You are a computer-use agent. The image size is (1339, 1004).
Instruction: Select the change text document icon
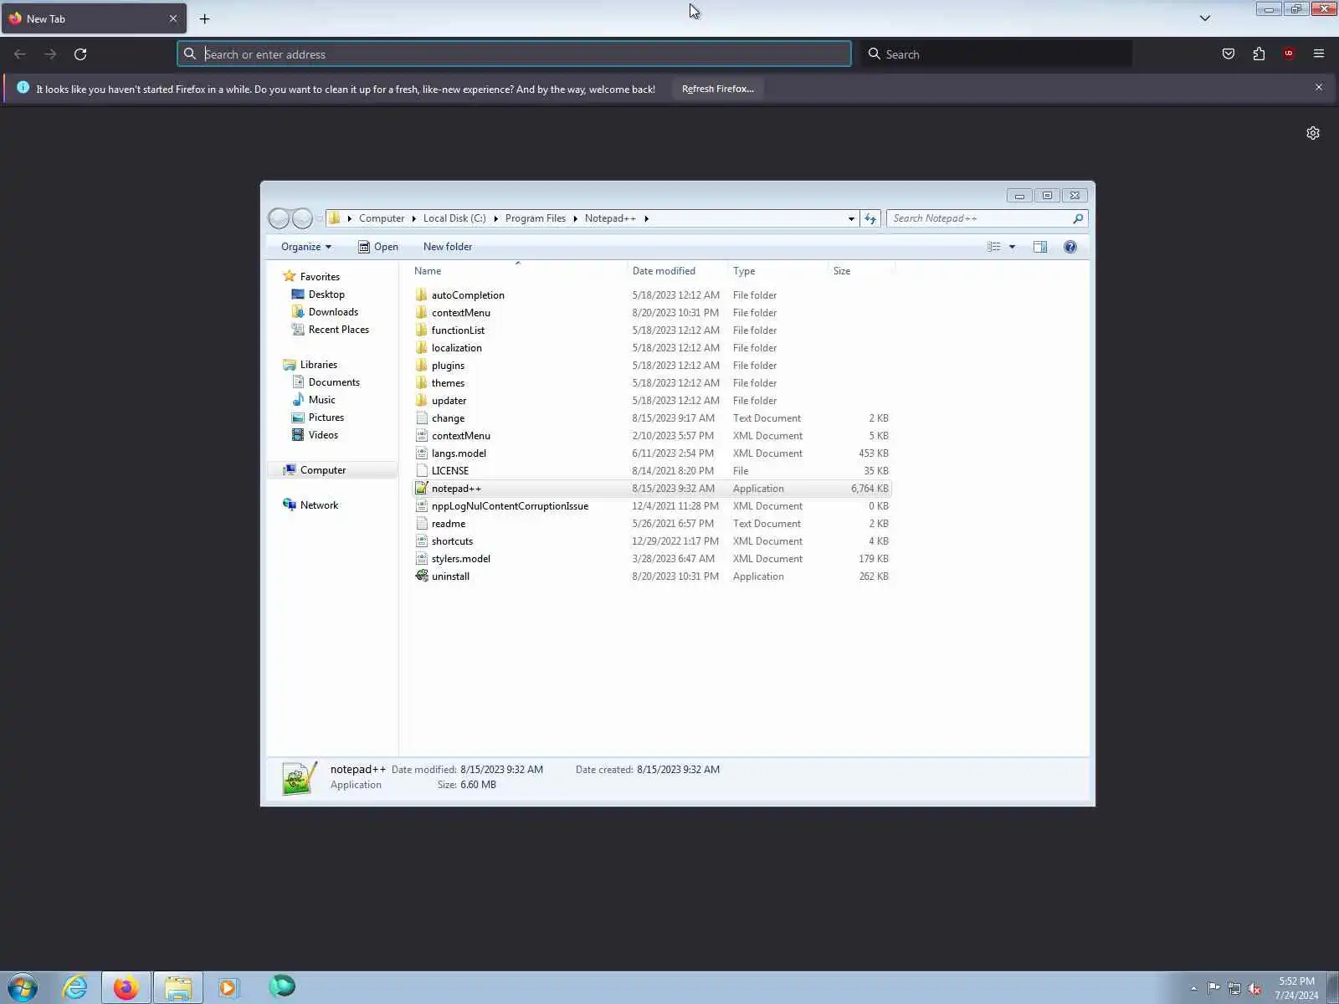(x=422, y=417)
